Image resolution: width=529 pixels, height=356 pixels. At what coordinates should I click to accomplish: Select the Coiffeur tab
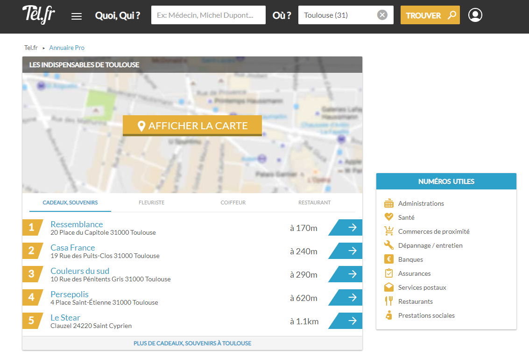[x=233, y=203]
